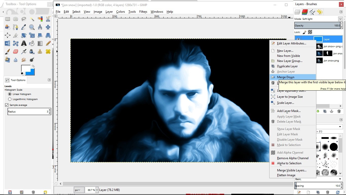Click the anchor layer button
This screenshot has height=195, width=346.
(x=332, y=111)
